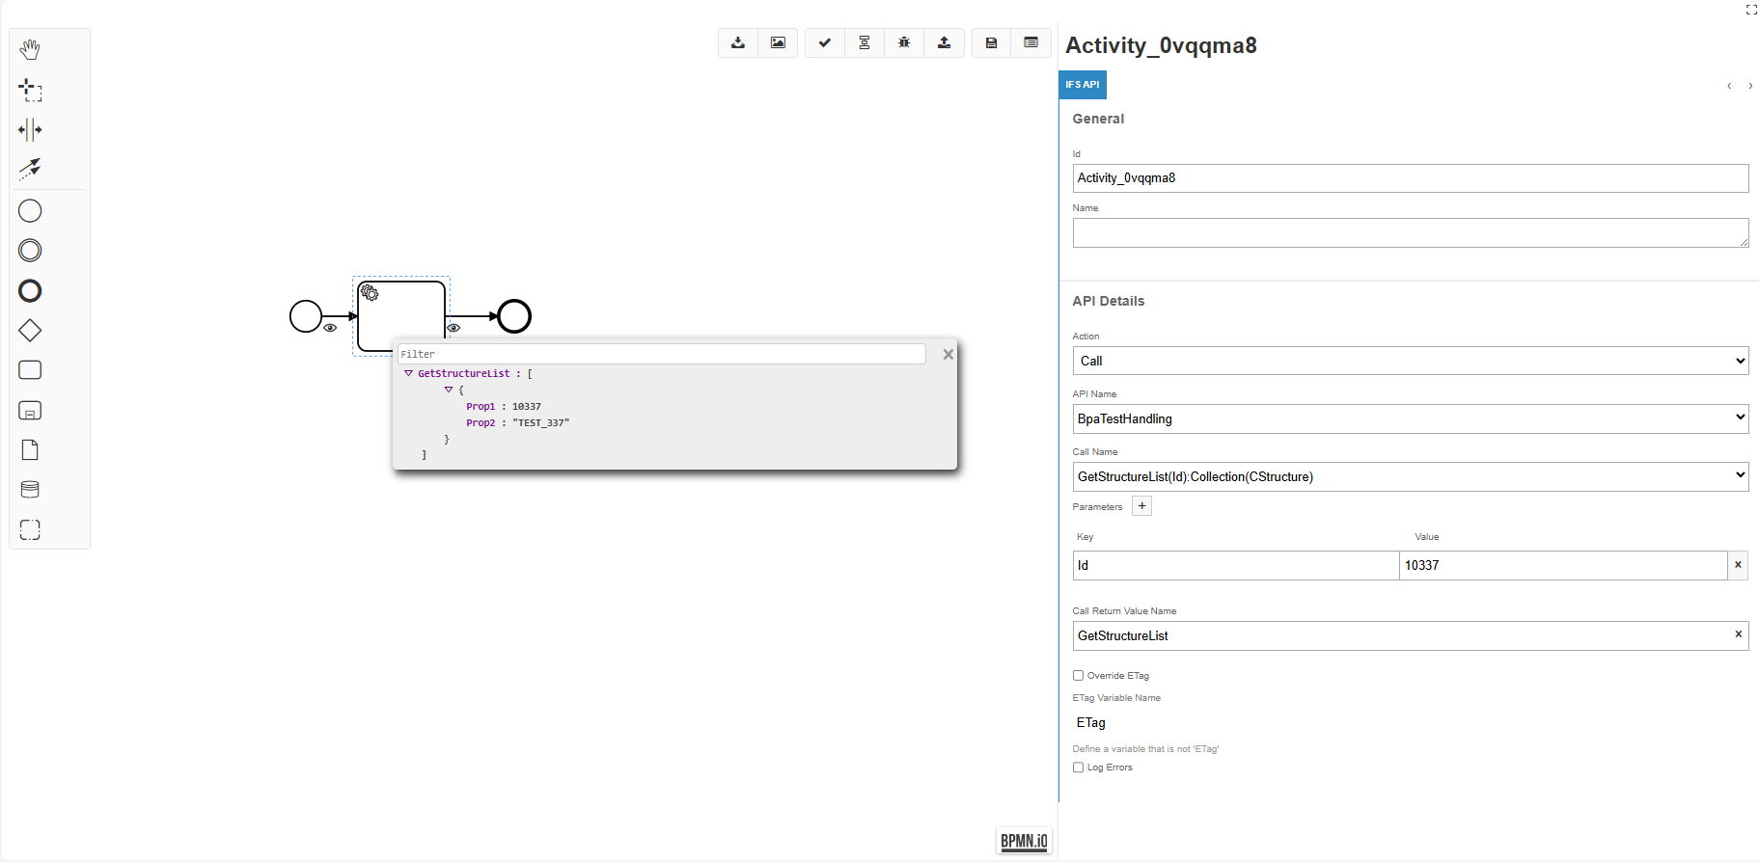This screenshot has width=1759, height=862.
Task: Toggle eye icon beside start event
Action: tap(330, 328)
